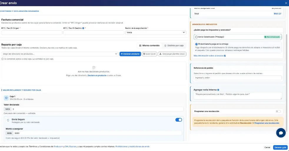Viewport: 289px width, 151px height.
Task: Open the product directory dropdown
Action: pos(60,54)
